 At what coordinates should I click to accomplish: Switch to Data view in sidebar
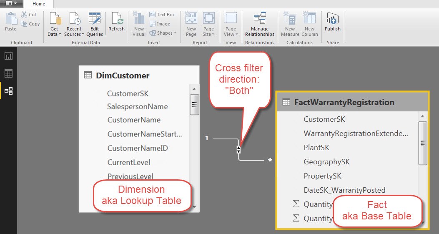(8, 73)
